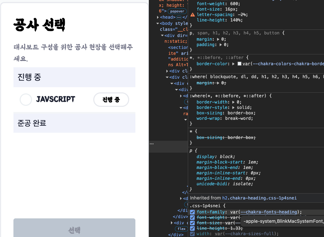Click the flex badge in DOM tree

click(x=181, y=229)
